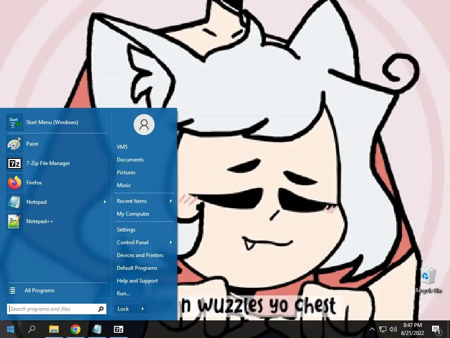Launch Firefox from the start menu

57,183
